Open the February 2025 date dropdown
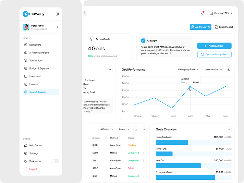 pos(221,13)
